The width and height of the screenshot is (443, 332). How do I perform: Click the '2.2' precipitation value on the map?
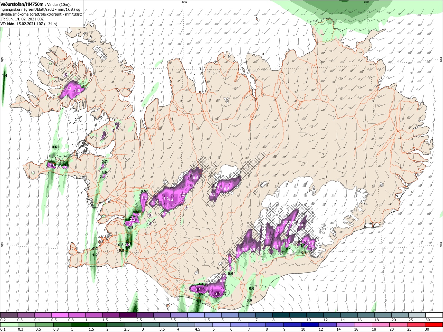132,219
